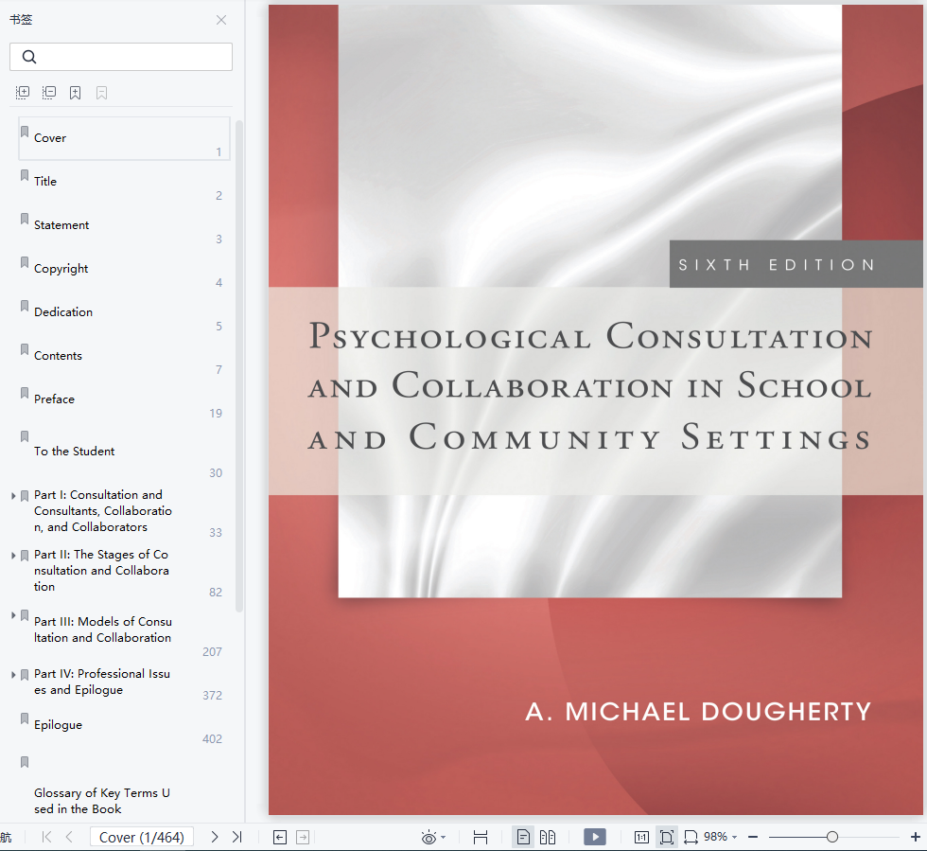
Task: Expand Part III: Models of Consultation
Action: tap(13, 615)
